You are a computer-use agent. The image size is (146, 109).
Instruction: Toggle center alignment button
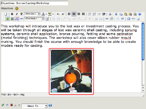74,14
